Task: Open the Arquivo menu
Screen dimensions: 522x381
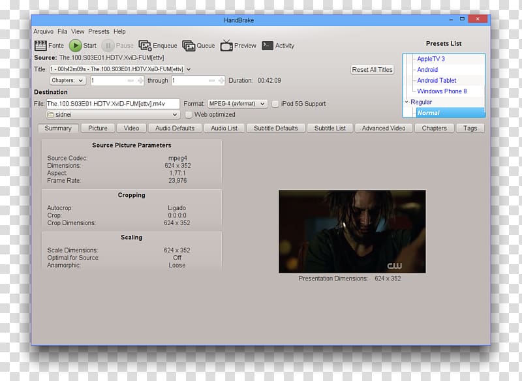Action: (x=43, y=31)
